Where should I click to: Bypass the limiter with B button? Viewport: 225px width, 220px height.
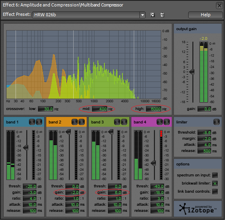216,122
